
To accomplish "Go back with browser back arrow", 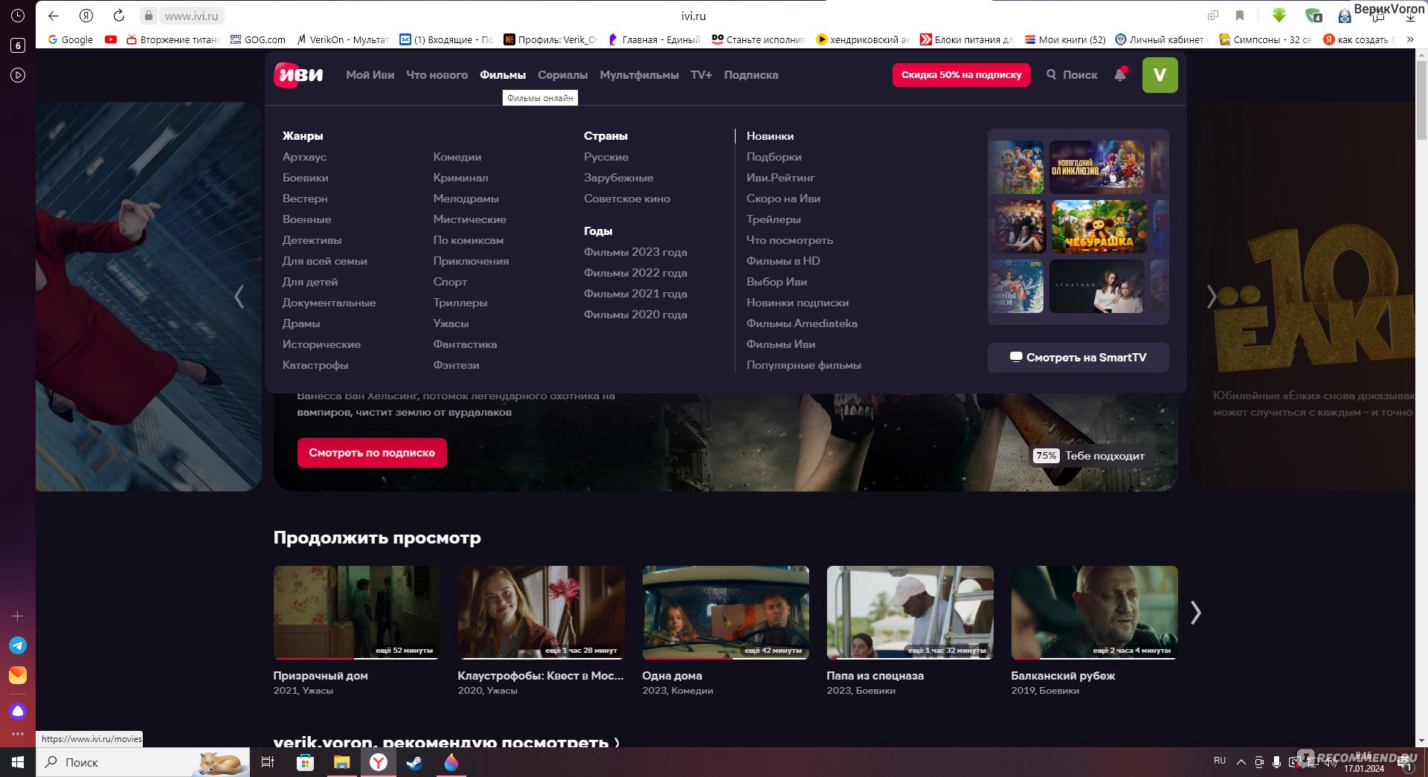I will tap(53, 16).
